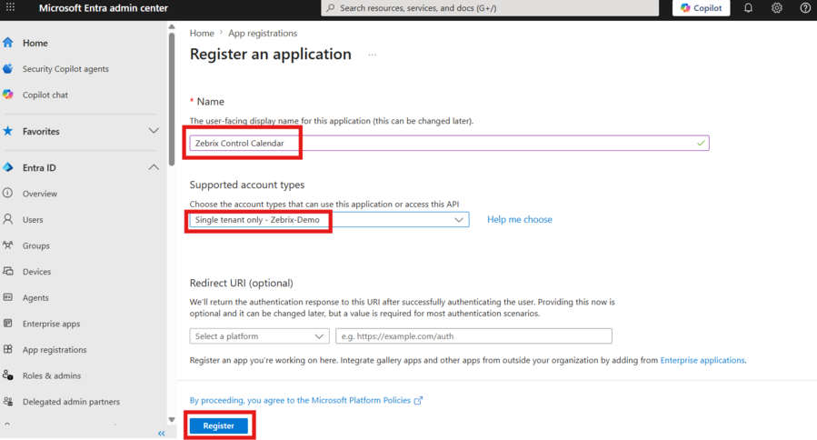Viewport: 817px width, 440px height.
Task: Collapse the Entra ID section chevron
Action: click(154, 167)
